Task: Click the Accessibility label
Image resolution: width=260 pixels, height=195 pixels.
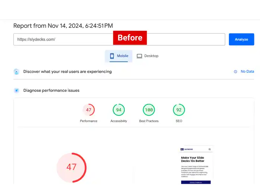Action: 119,121
